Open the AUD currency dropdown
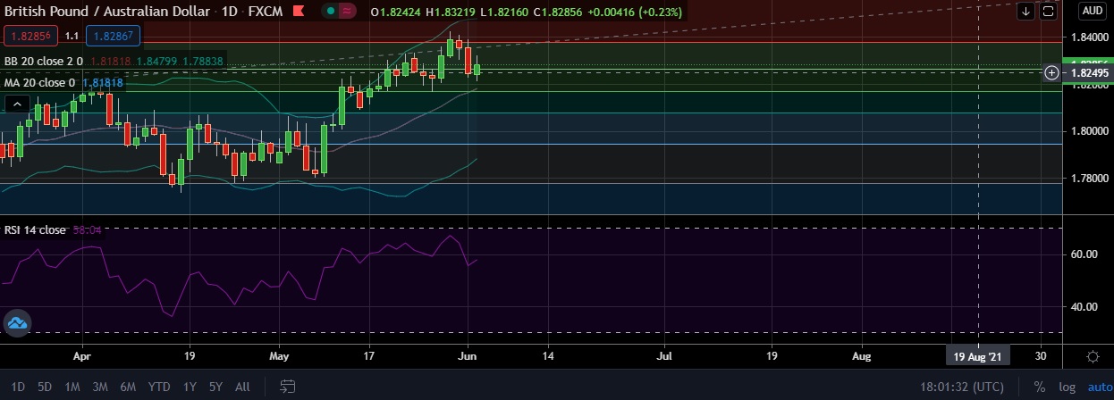 click(x=1092, y=12)
